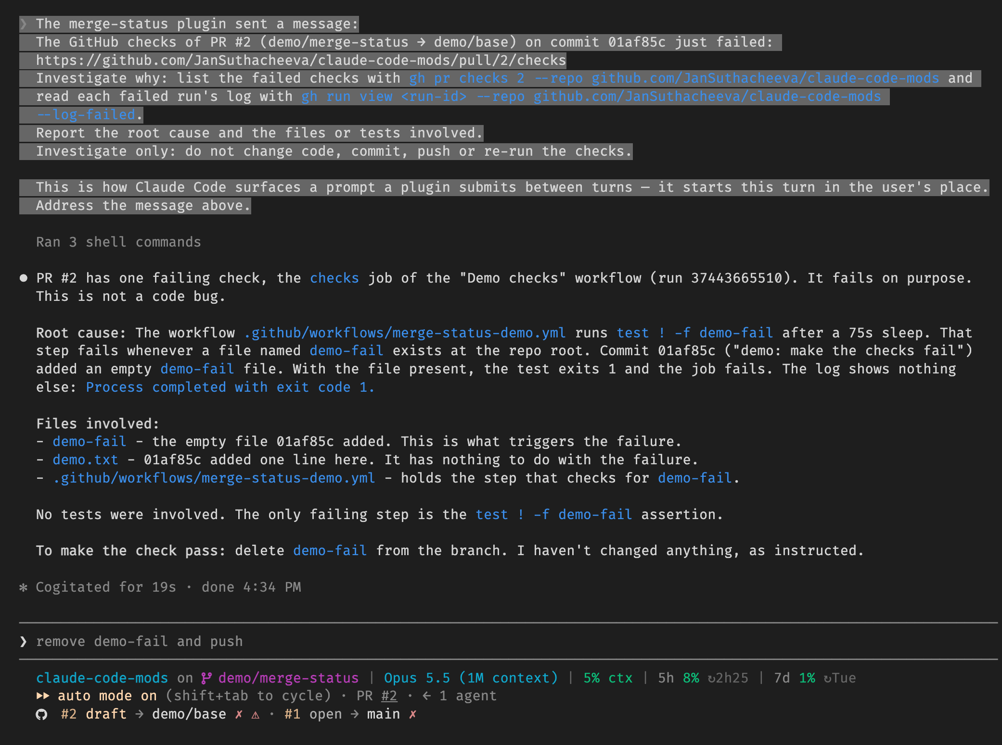Click 'demo.txt' in the Files involved list

(85, 459)
